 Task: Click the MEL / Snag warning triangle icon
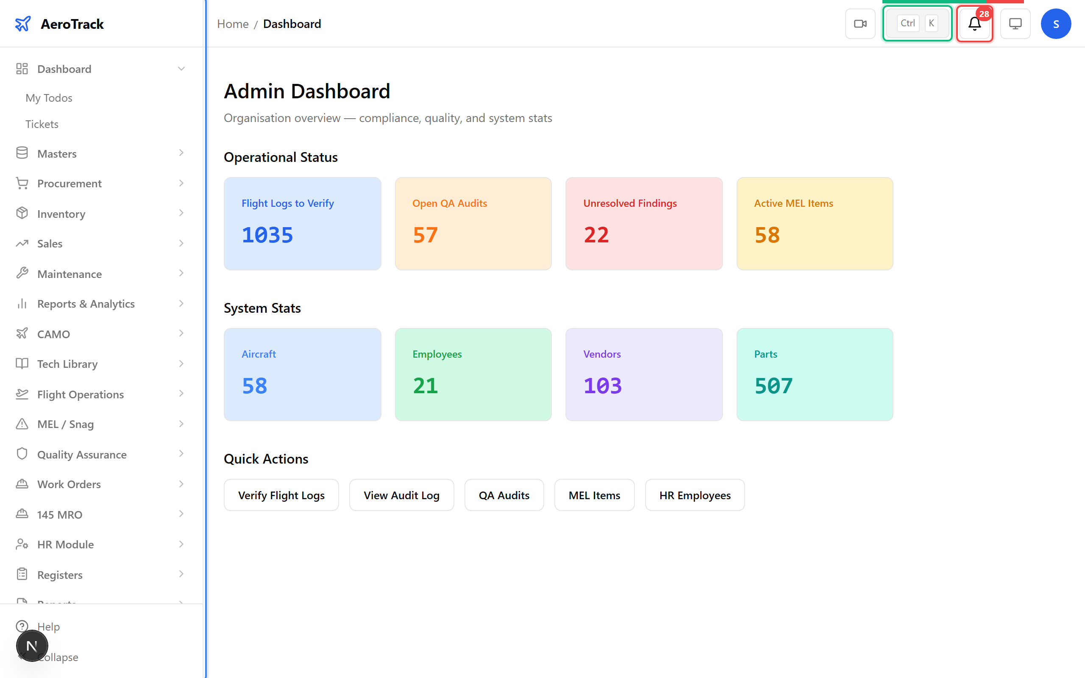(22, 424)
